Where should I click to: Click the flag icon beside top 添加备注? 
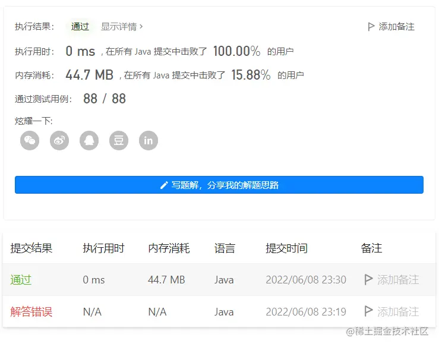coord(371,27)
